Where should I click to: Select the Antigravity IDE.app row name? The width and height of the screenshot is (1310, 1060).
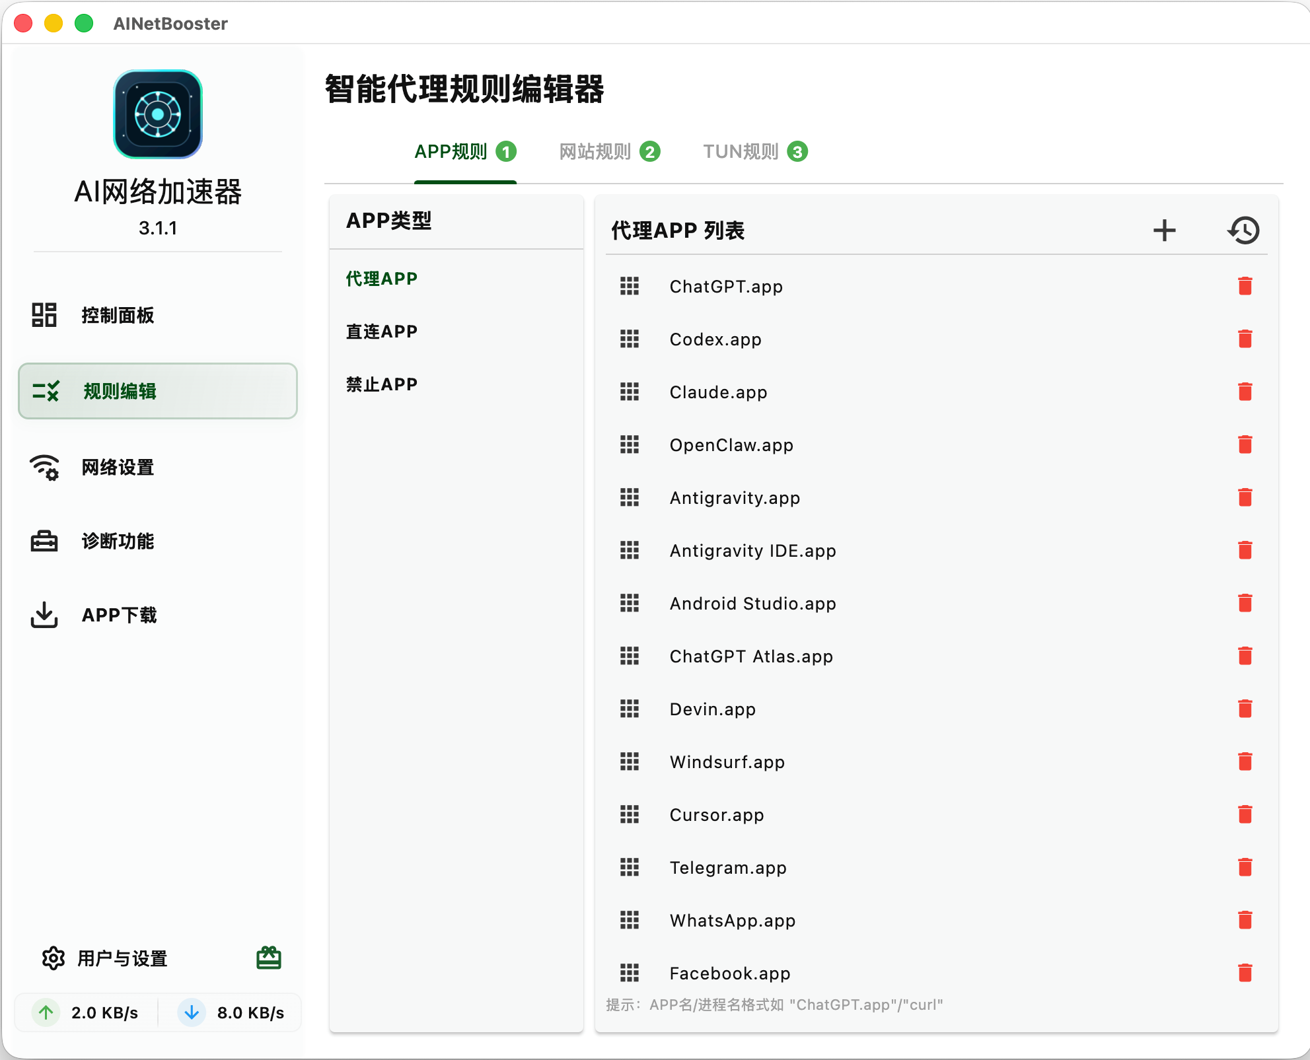752,551
